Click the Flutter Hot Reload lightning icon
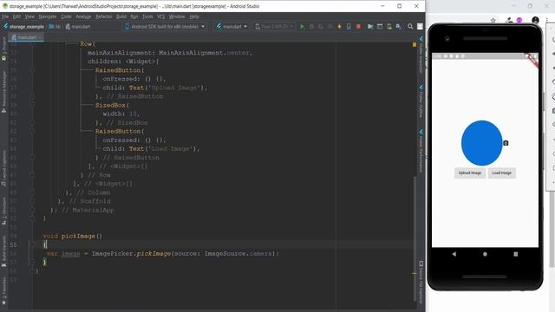Screen dimensions: 555x312 [x=339, y=27]
